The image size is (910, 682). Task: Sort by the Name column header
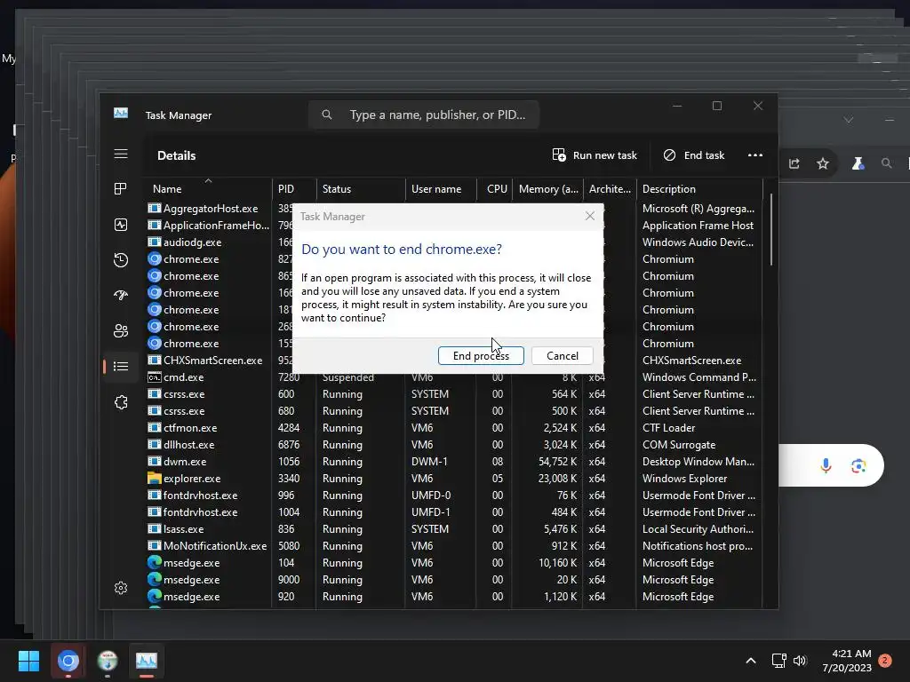(208, 188)
